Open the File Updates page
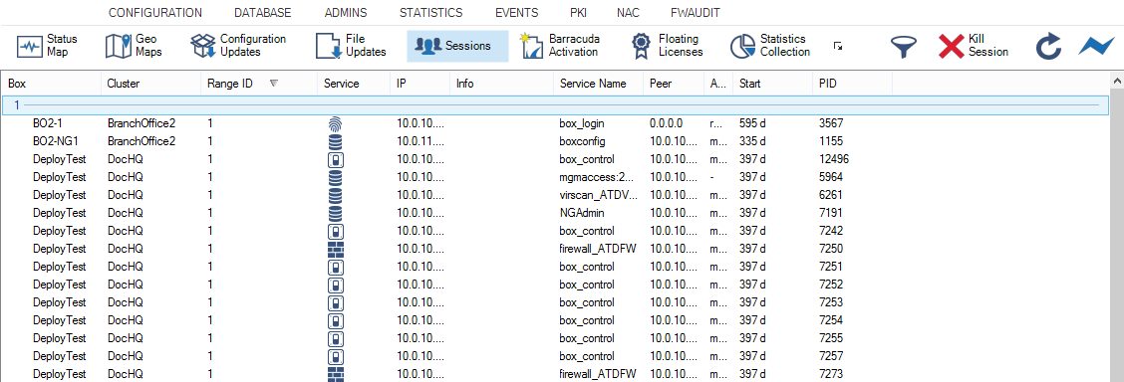Image resolution: width=1124 pixels, height=382 pixels. 351,46
